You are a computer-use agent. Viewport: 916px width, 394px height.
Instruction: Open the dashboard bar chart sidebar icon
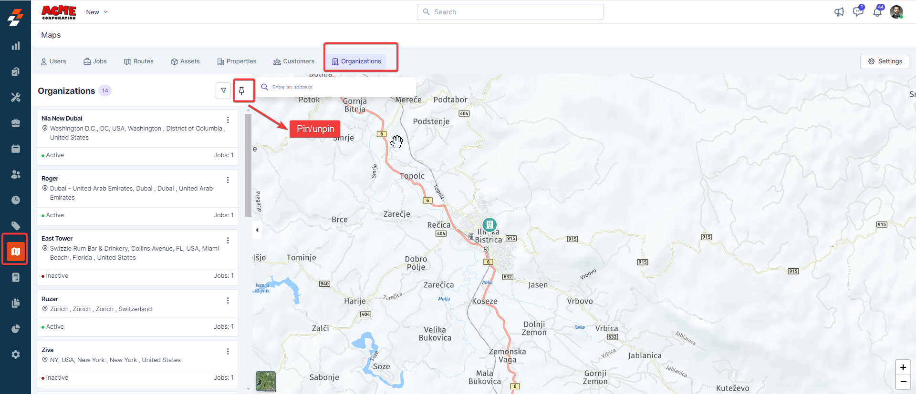click(x=15, y=46)
